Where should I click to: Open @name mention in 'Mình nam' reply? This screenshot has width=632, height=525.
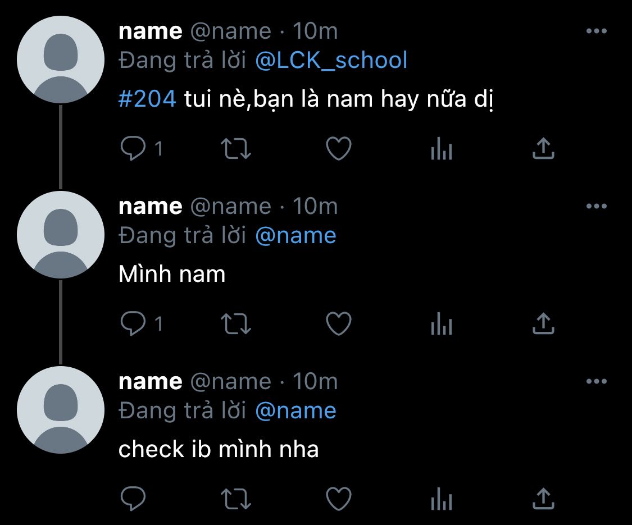[296, 236]
